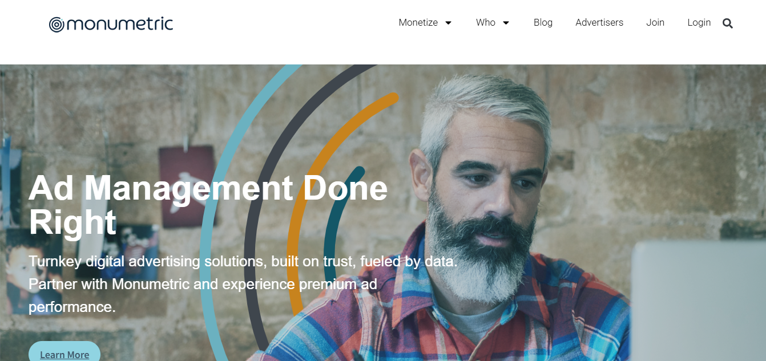The image size is (766, 361).
Task: Open the Monetize menu item
Action: (418, 23)
